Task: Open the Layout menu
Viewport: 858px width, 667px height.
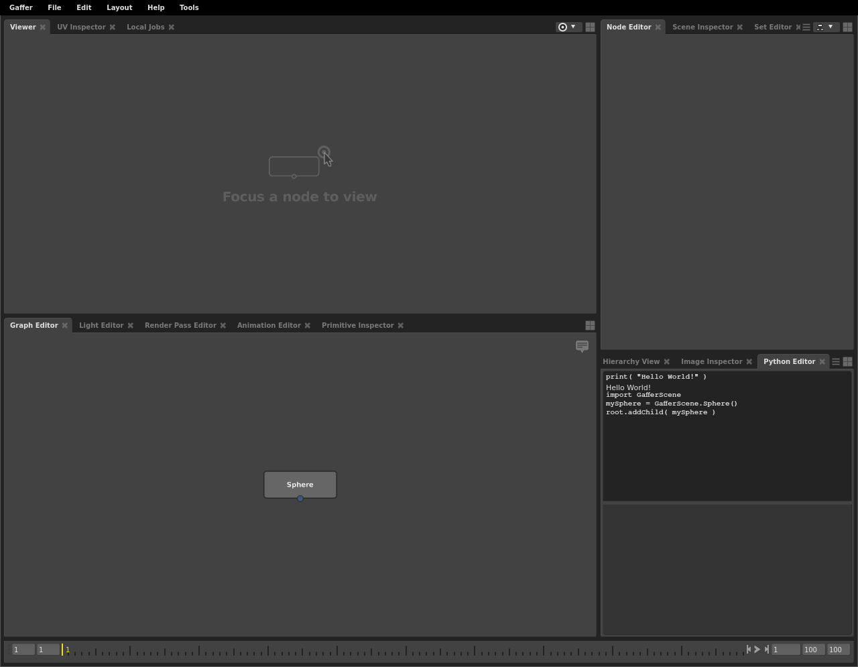Action: pyautogui.click(x=119, y=7)
